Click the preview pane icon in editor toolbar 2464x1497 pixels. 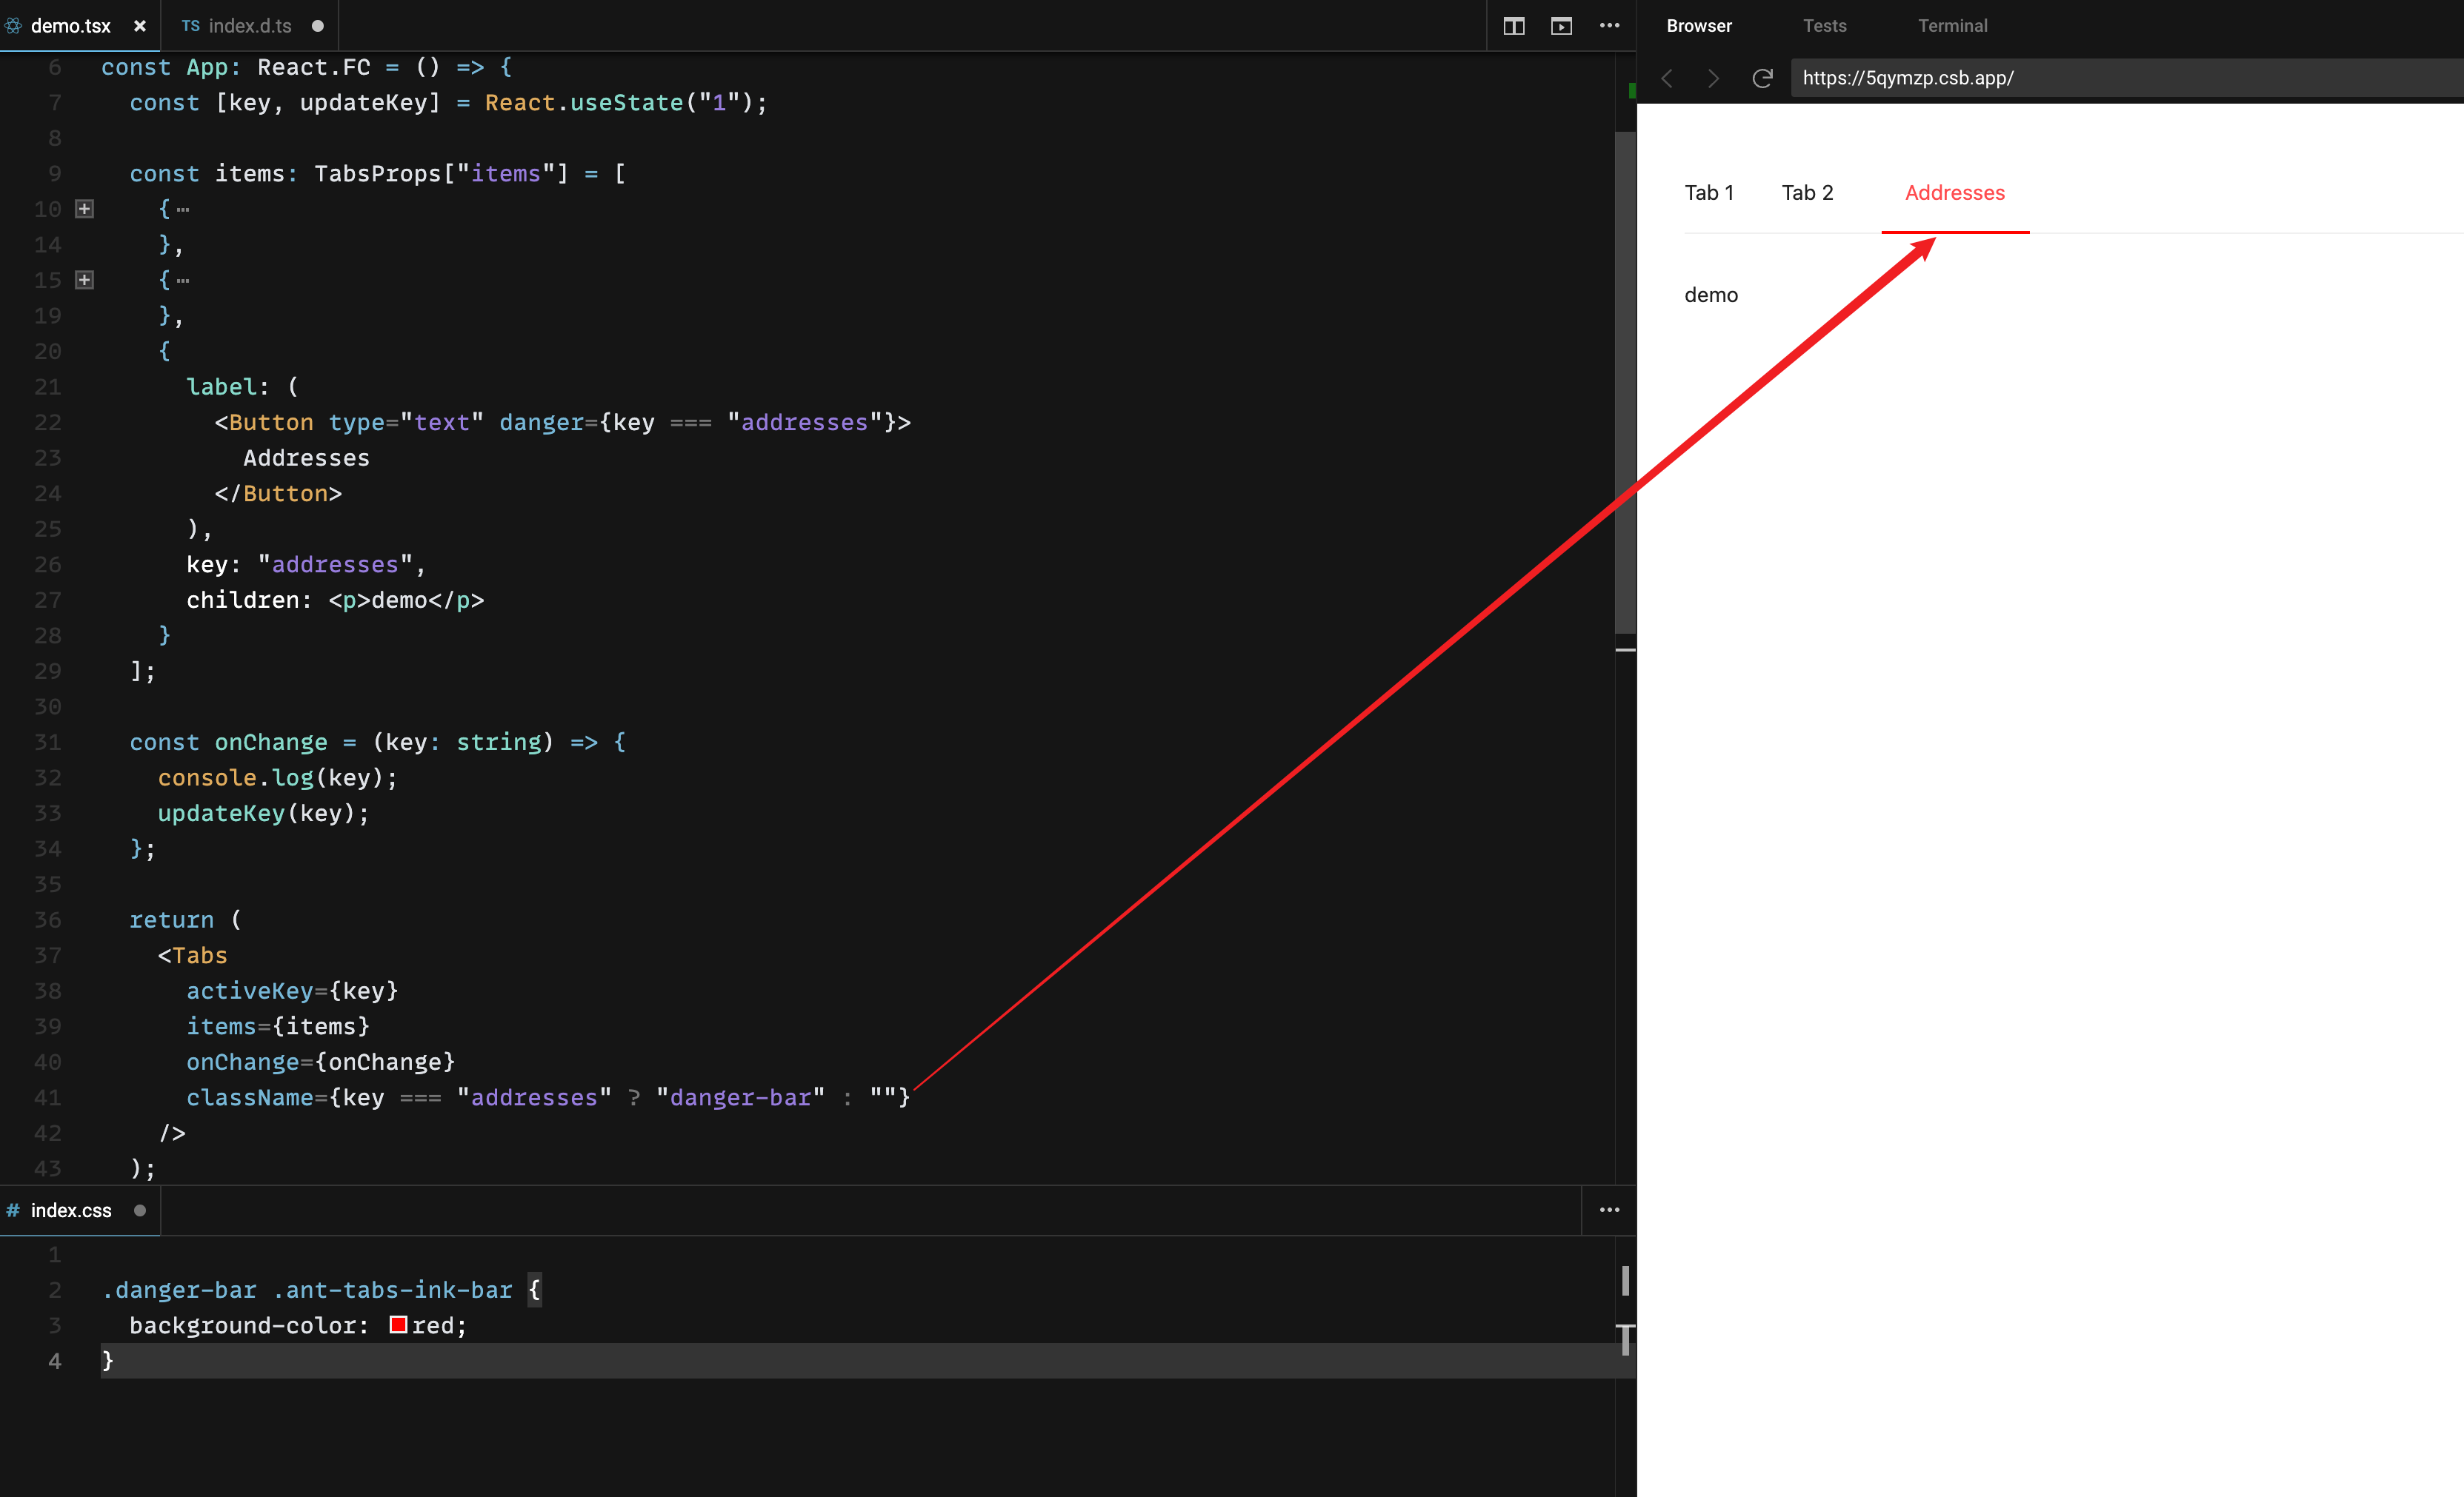1561,26
